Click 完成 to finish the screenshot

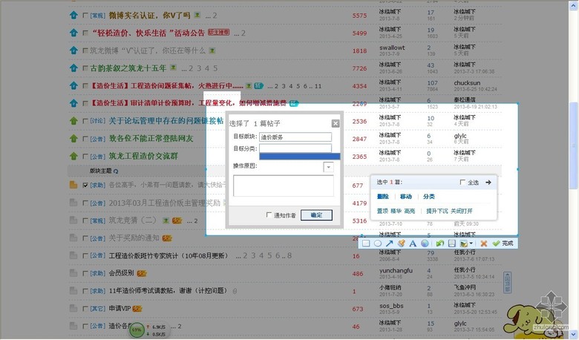pyautogui.click(x=503, y=243)
